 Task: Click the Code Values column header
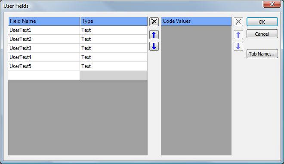point(196,21)
